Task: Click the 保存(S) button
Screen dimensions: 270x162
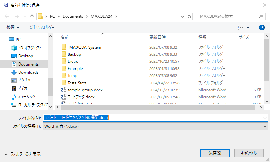Action: point(215,153)
